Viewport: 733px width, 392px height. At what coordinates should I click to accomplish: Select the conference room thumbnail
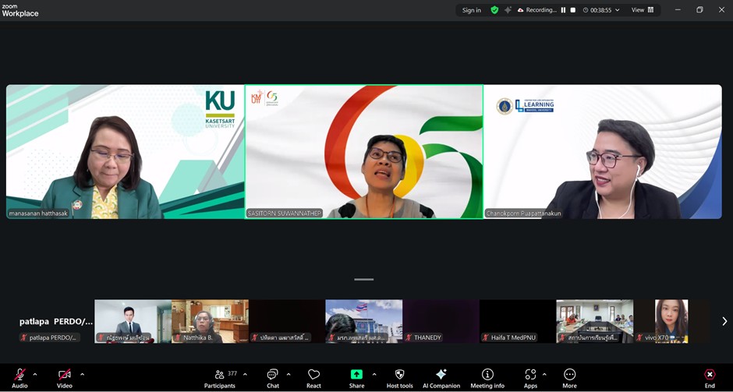click(595, 321)
